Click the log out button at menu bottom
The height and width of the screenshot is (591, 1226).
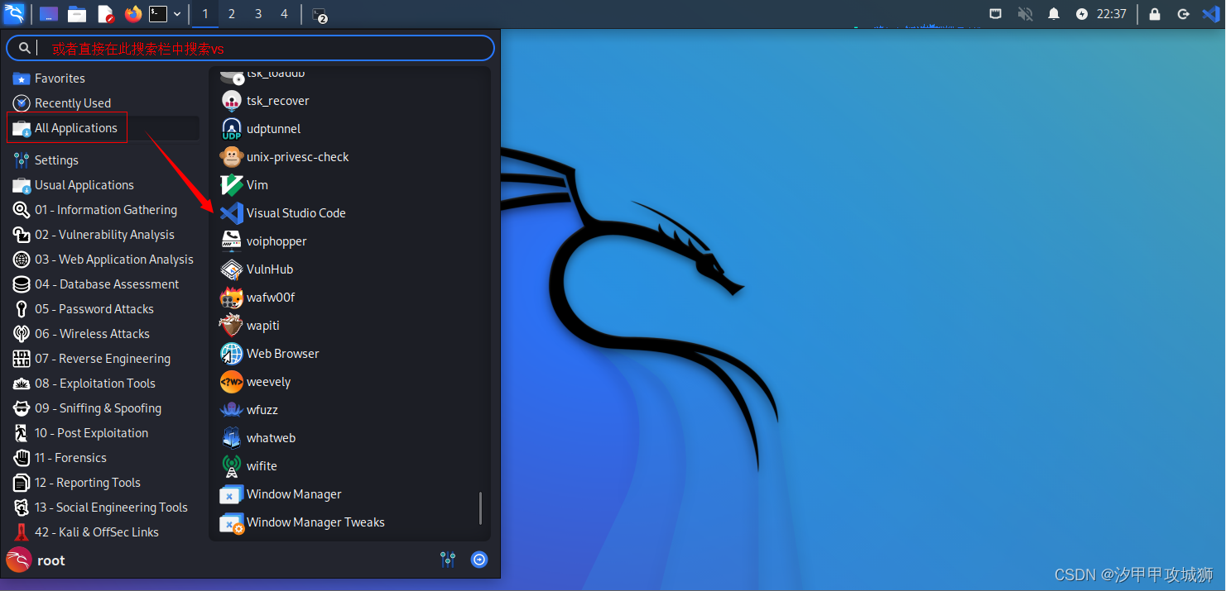point(479,560)
